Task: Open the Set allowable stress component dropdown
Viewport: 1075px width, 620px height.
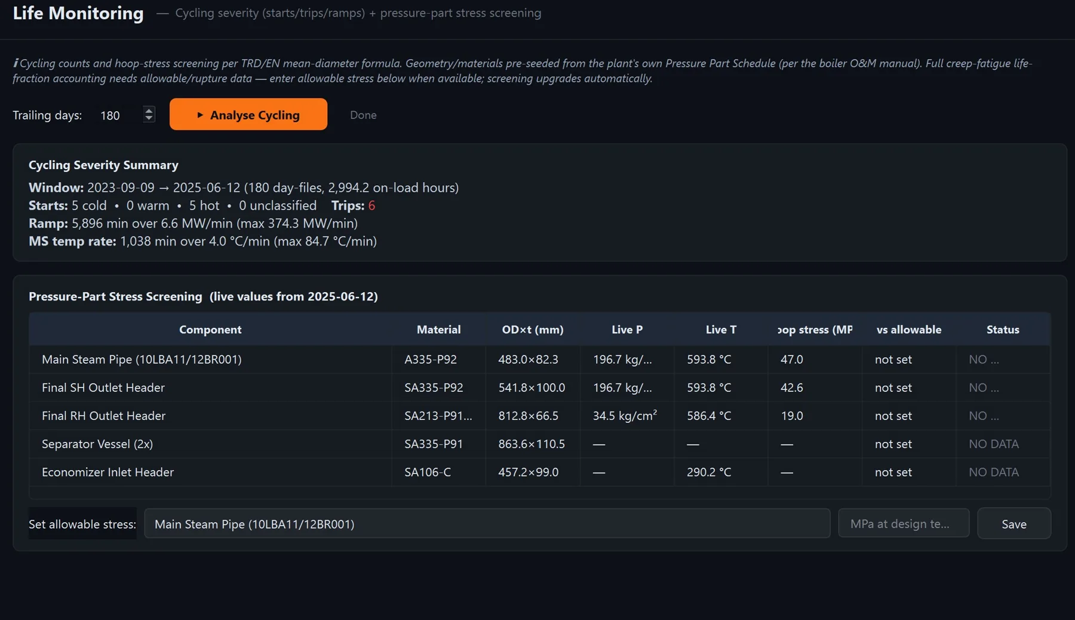Action: 487,523
